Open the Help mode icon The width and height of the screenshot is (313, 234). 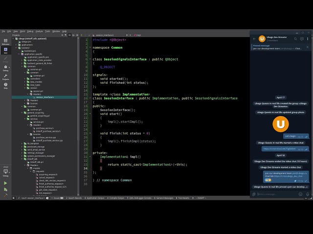(5, 86)
